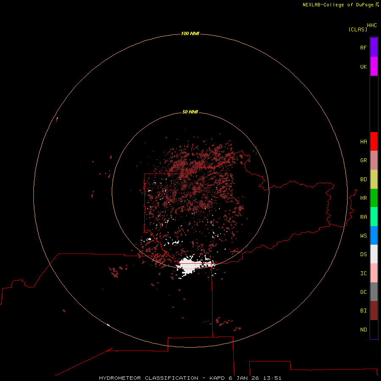Click the UK magenta legend swatch

point(374,66)
